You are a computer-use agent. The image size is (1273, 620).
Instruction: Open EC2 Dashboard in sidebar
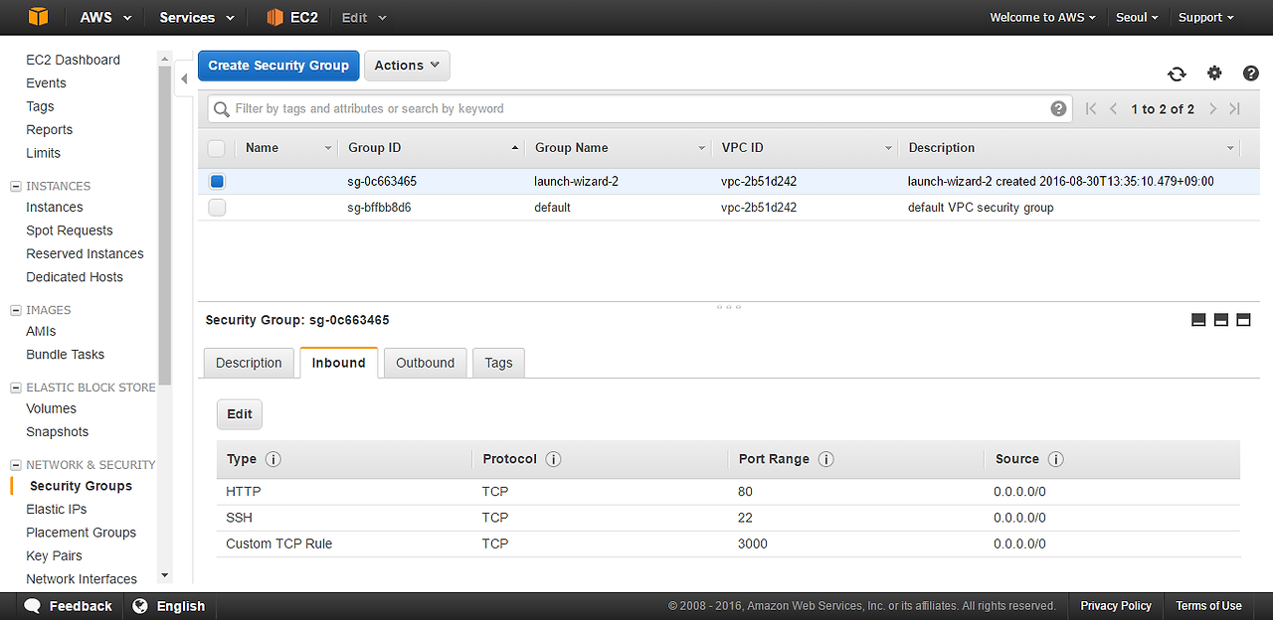point(73,60)
